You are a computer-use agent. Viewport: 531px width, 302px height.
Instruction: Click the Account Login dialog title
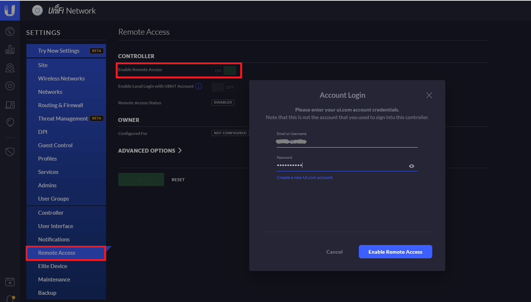click(343, 95)
